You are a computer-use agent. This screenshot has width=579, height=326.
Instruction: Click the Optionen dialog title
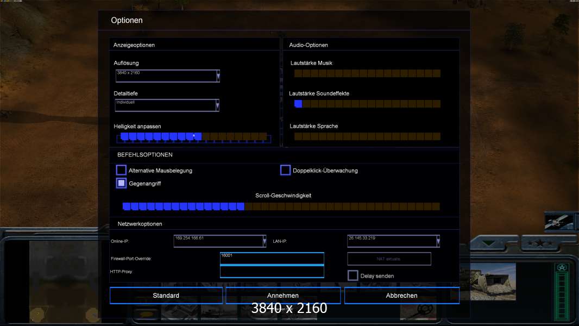(127, 20)
